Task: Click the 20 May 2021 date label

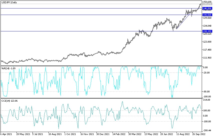Action: point(23,134)
